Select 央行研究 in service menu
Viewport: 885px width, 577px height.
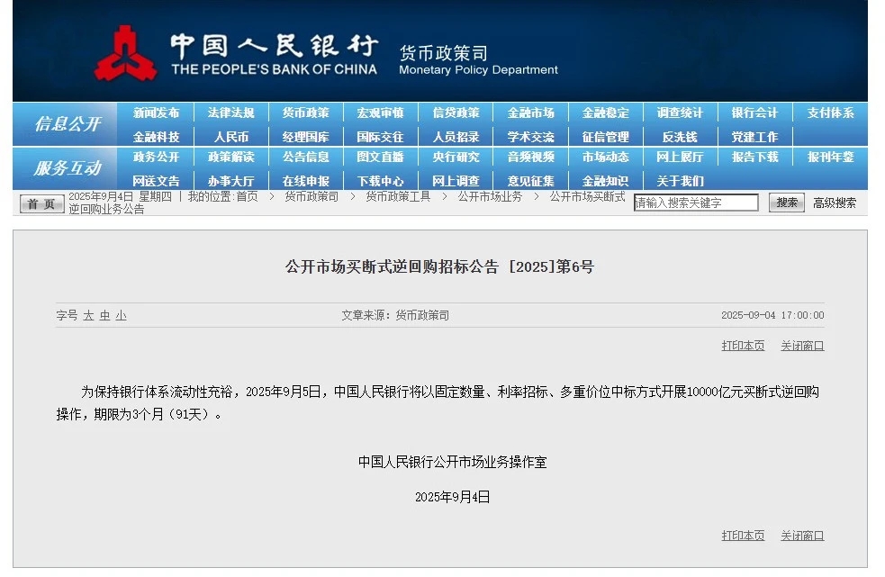click(x=456, y=157)
